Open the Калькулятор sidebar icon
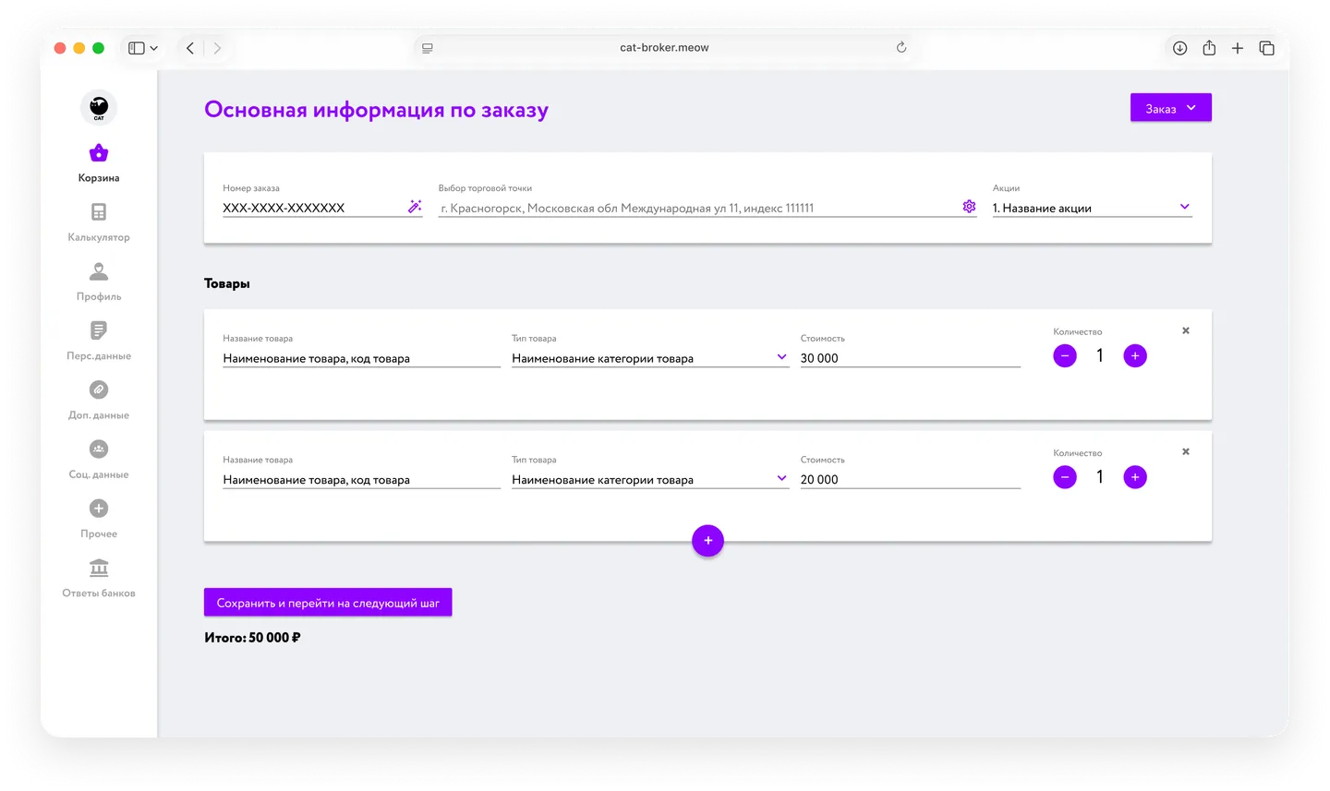 coord(99,212)
